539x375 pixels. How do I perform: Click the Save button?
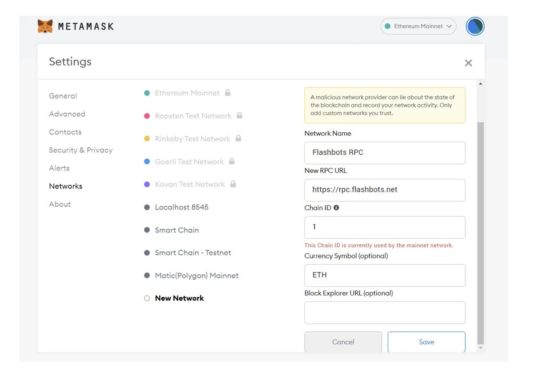coord(426,342)
